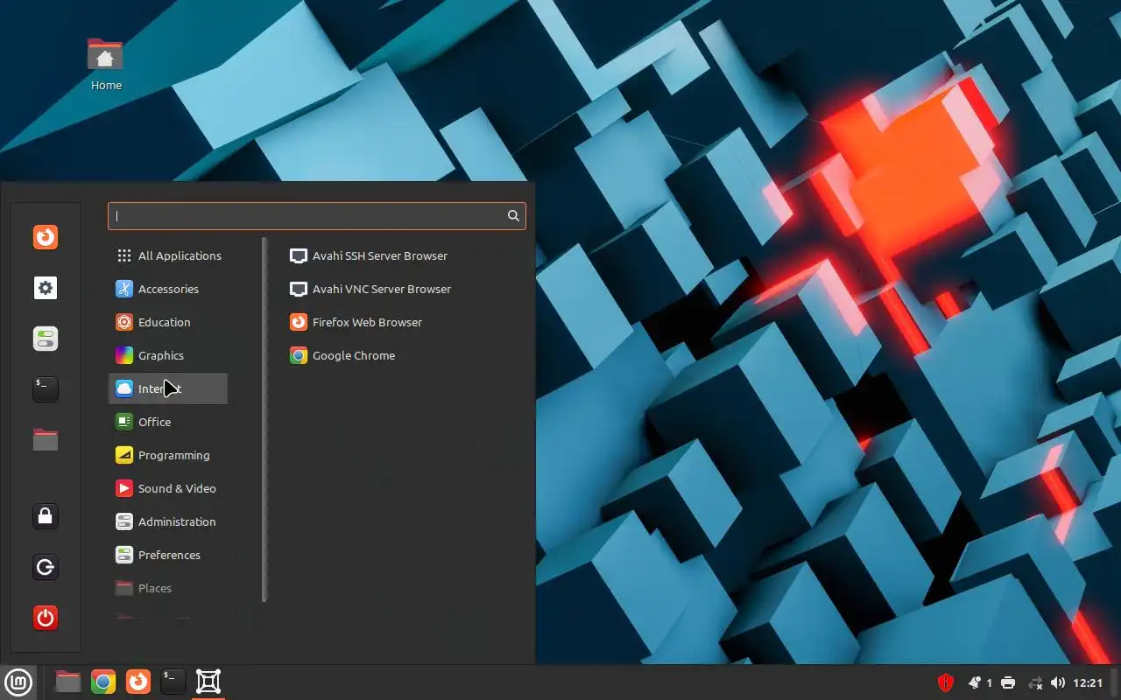The image size is (1121, 700).
Task: Open the Administration category
Action: click(x=168, y=521)
